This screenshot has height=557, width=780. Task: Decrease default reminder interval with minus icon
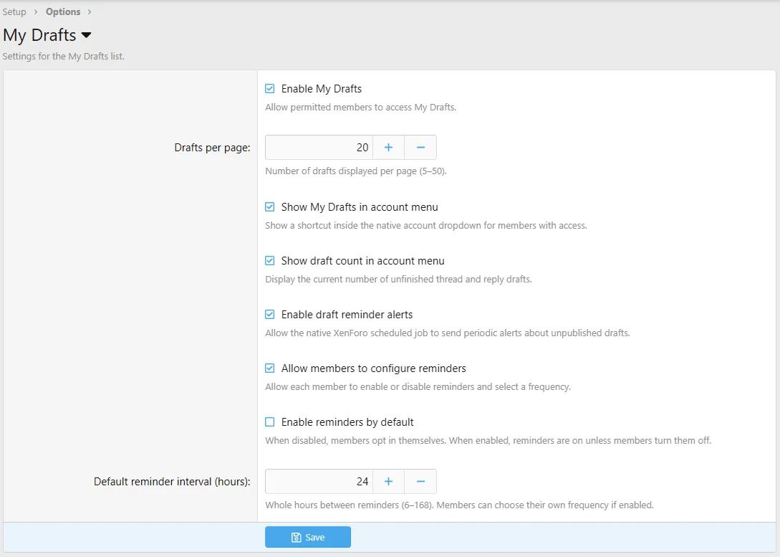tap(420, 481)
